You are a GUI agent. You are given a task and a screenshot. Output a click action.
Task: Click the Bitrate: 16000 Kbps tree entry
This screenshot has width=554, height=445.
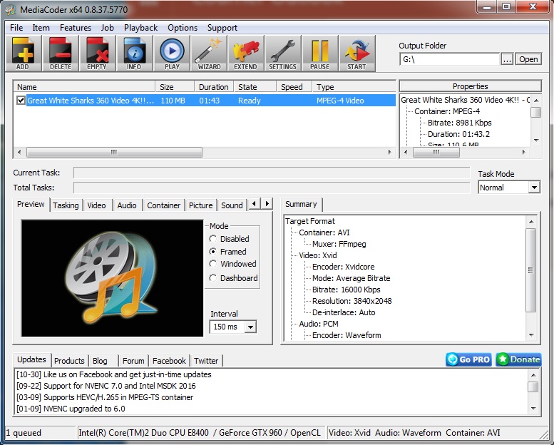point(347,290)
